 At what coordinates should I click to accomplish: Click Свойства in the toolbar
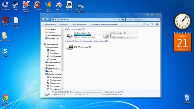[x=64, y=24]
